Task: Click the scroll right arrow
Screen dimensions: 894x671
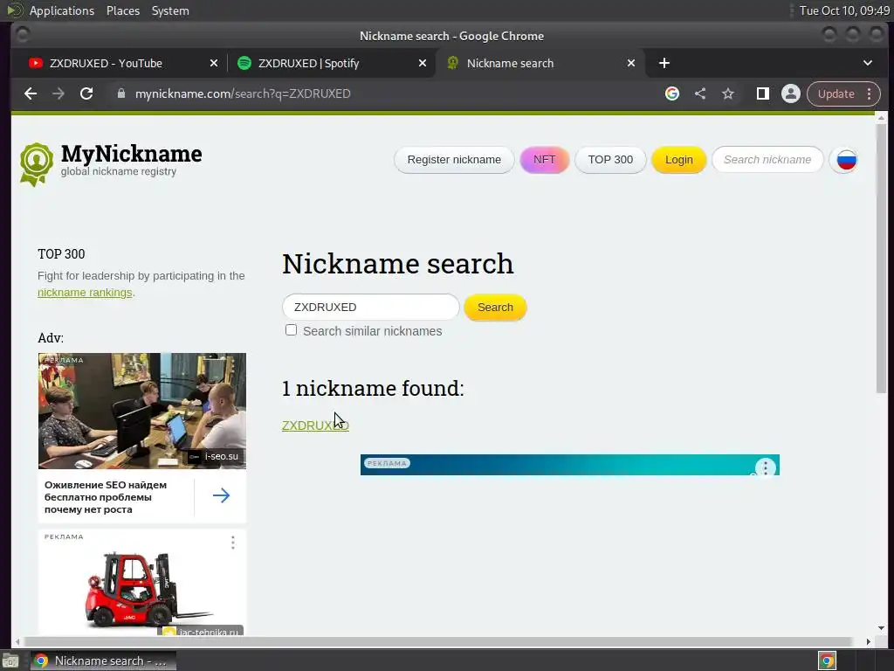Action: click(x=868, y=641)
